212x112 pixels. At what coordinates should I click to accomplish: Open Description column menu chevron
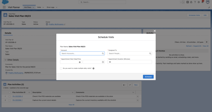73,92
